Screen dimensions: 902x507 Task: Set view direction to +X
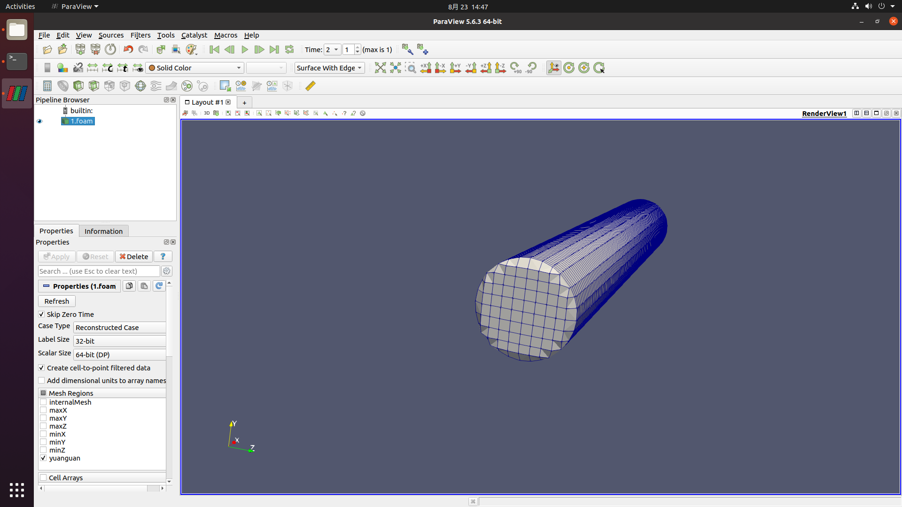426,68
